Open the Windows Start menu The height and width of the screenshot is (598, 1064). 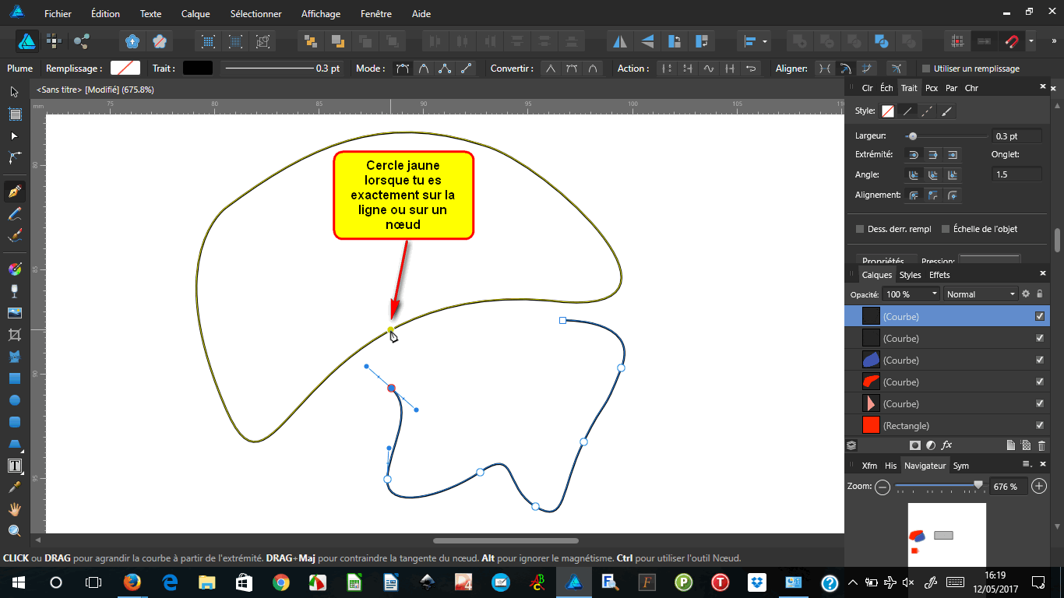coord(17,582)
